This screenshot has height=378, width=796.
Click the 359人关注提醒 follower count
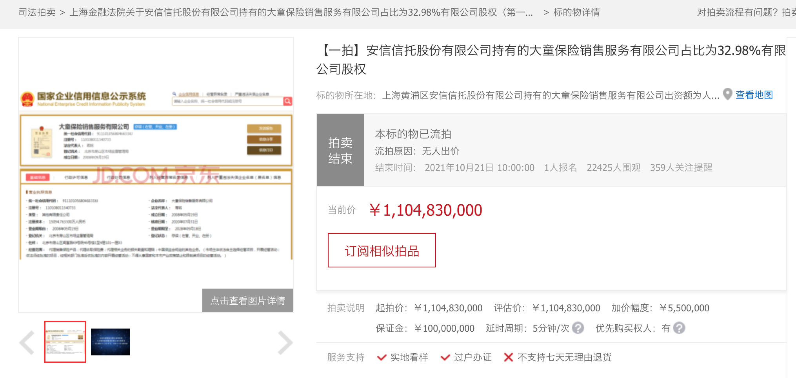click(681, 168)
